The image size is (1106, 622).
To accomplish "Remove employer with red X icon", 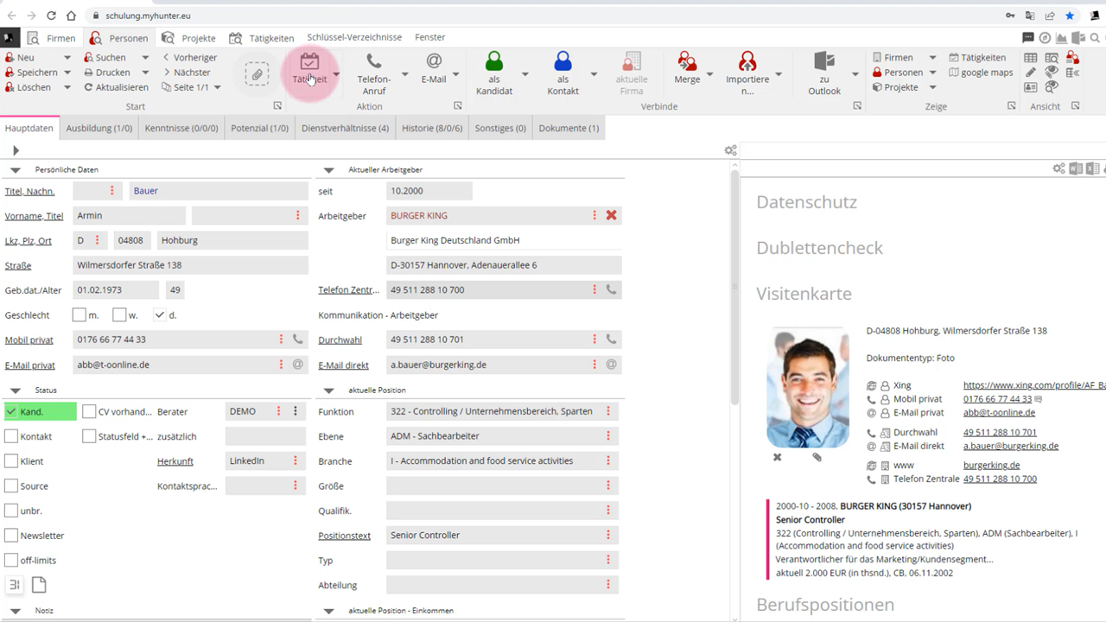I will [x=611, y=215].
